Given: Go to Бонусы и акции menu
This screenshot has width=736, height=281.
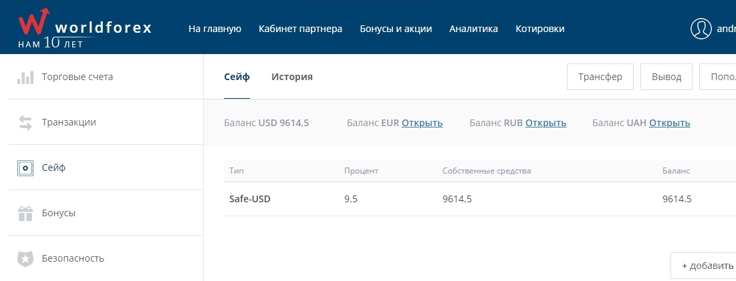Looking at the screenshot, I should [396, 29].
